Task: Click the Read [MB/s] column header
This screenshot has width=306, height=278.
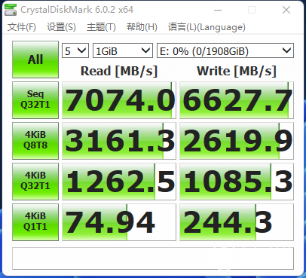Action: pos(119,71)
